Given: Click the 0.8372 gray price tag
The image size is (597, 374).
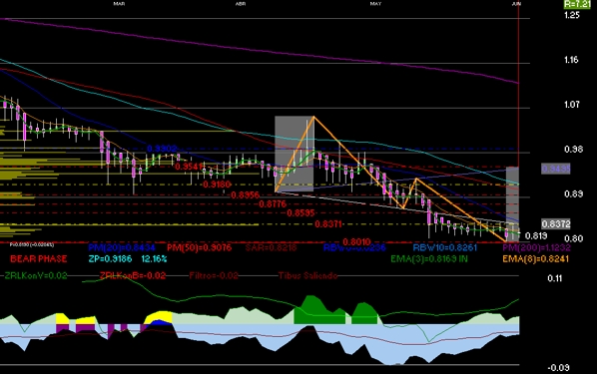Looking at the screenshot, I should click(556, 224).
